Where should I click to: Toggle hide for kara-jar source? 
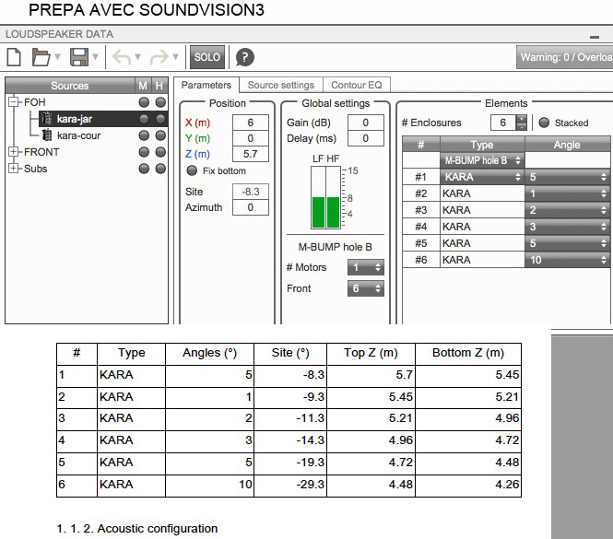pos(160,119)
